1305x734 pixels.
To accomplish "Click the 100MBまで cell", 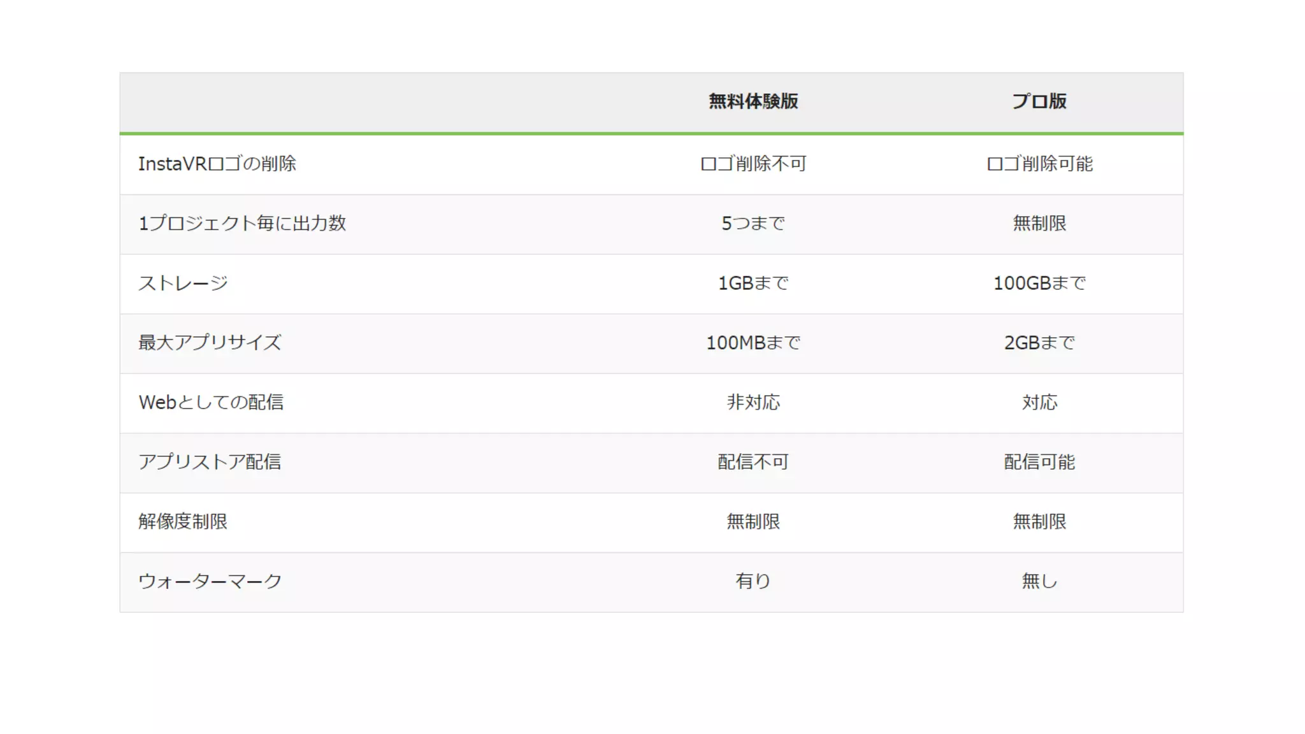I will click(x=753, y=343).
